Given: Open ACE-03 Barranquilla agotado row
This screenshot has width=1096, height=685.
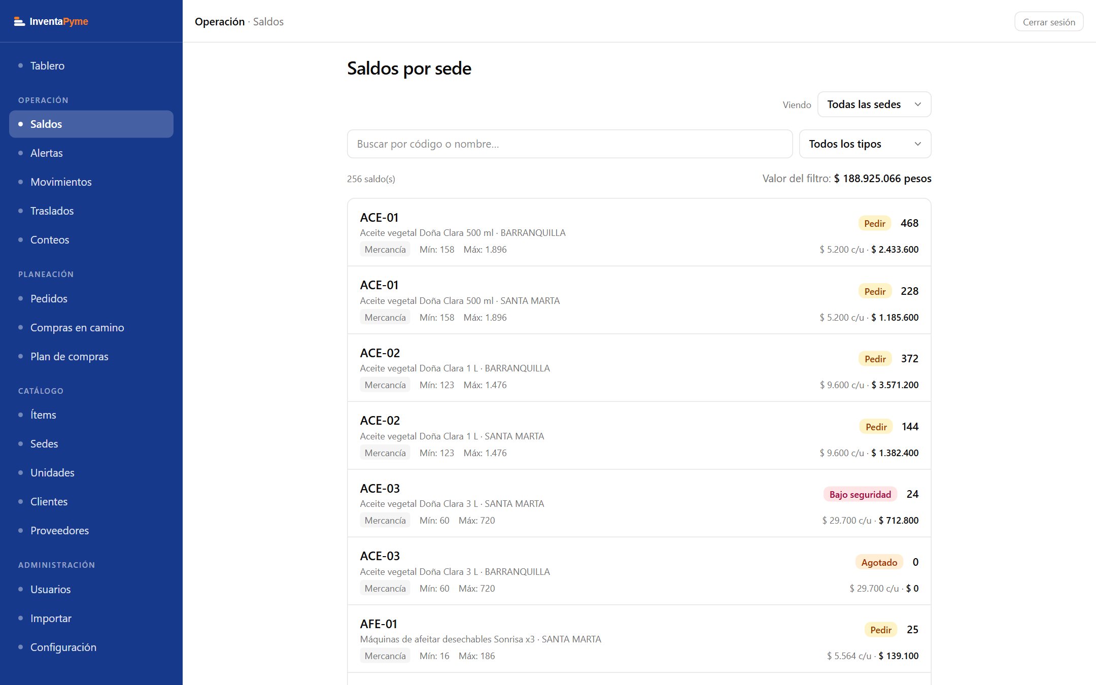Looking at the screenshot, I should point(639,571).
